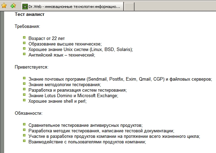Click the text "Разработка и реализация систем тестирования"

point(78,90)
